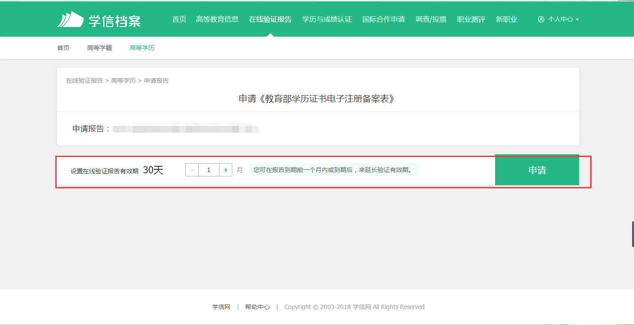Image resolution: width=634 pixels, height=325 pixels.
Task: Select 在线验证报告 in the navigation
Action: [269, 19]
